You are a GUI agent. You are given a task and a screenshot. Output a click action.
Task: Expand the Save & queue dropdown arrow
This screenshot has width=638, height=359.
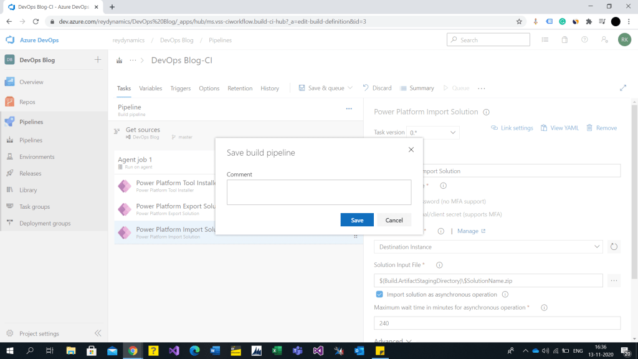pos(350,89)
